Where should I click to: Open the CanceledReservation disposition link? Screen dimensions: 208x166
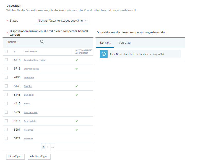coord(35,60)
